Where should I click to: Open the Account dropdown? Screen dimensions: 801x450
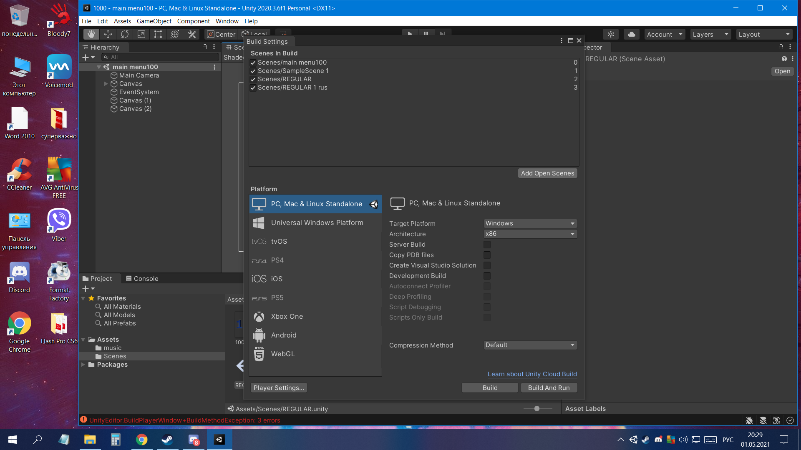point(665,34)
